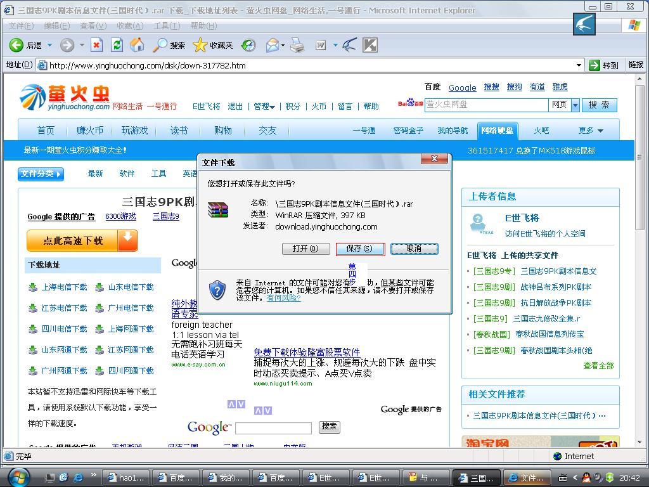Click the QQ penguin tray icon
649x487 pixels.
pos(598,477)
